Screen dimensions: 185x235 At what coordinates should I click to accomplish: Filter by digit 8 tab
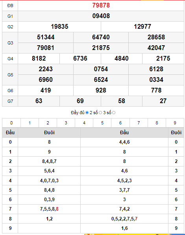157,123
